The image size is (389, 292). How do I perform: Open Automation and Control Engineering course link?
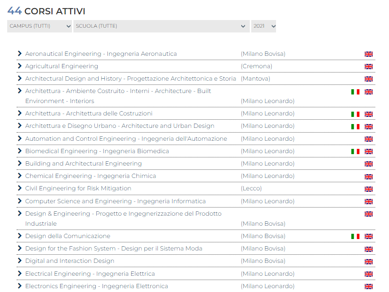126,138
